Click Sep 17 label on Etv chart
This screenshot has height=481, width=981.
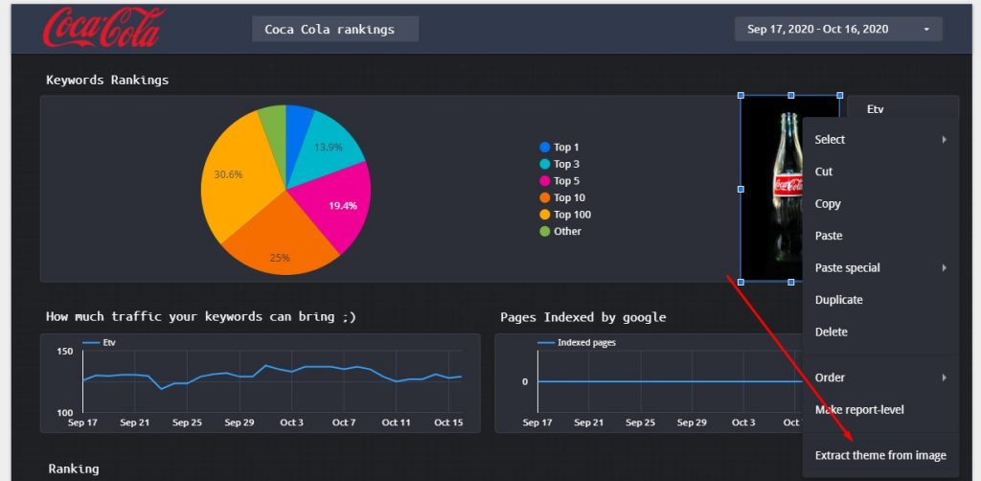[82, 423]
